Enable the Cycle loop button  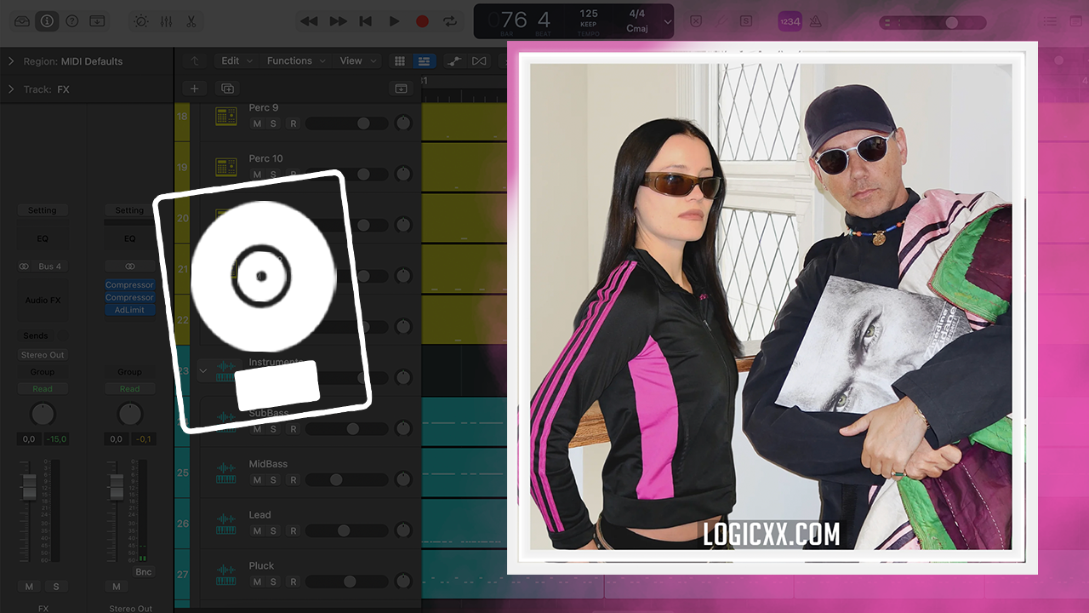point(450,21)
